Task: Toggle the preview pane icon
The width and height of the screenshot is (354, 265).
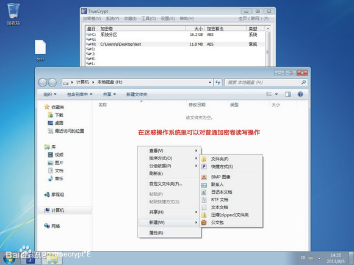Action: pyautogui.click(x=288, y=94)
